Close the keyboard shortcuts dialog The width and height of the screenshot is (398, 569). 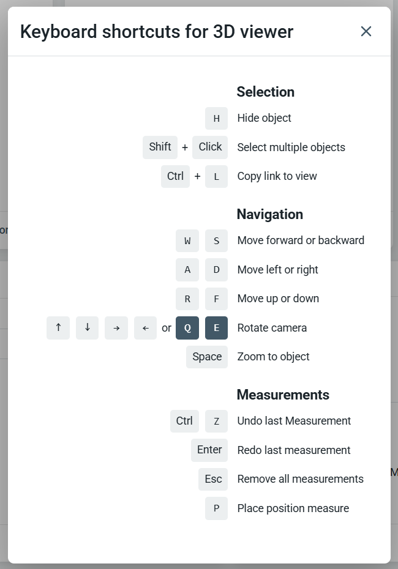(x=366, y=31)
